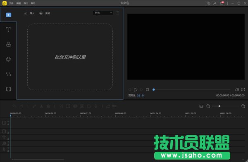Open the Elements panel with filmstrip icon

8,89
